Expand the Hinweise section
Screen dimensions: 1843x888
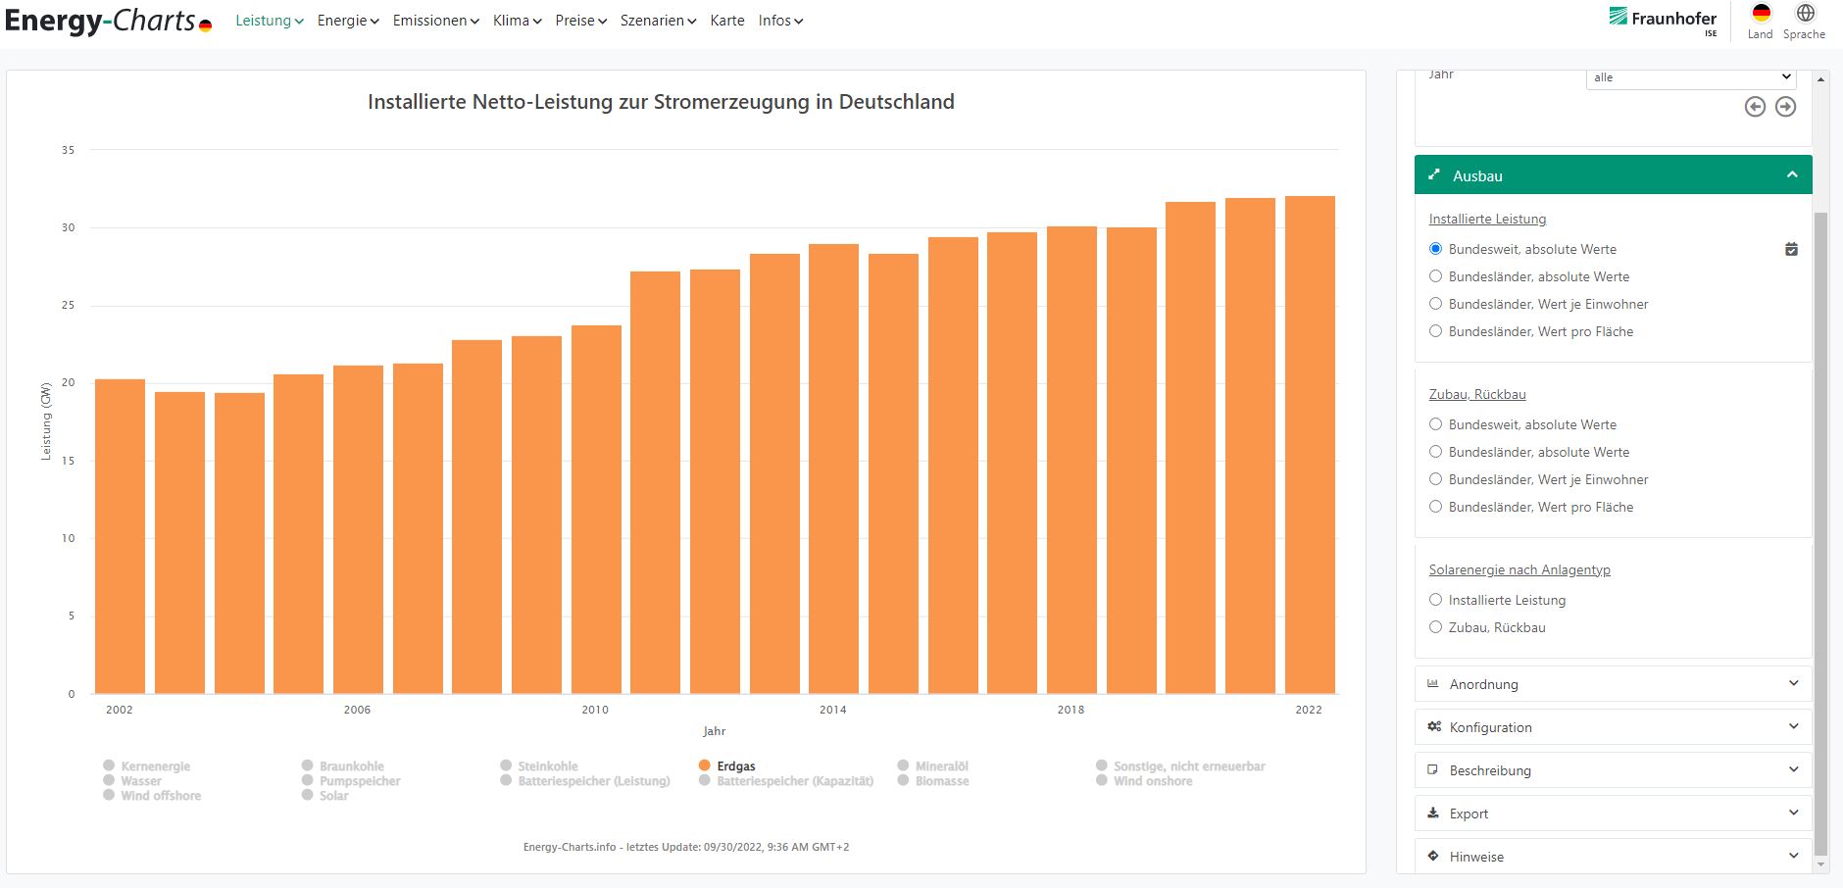[x=1614, y=857]
